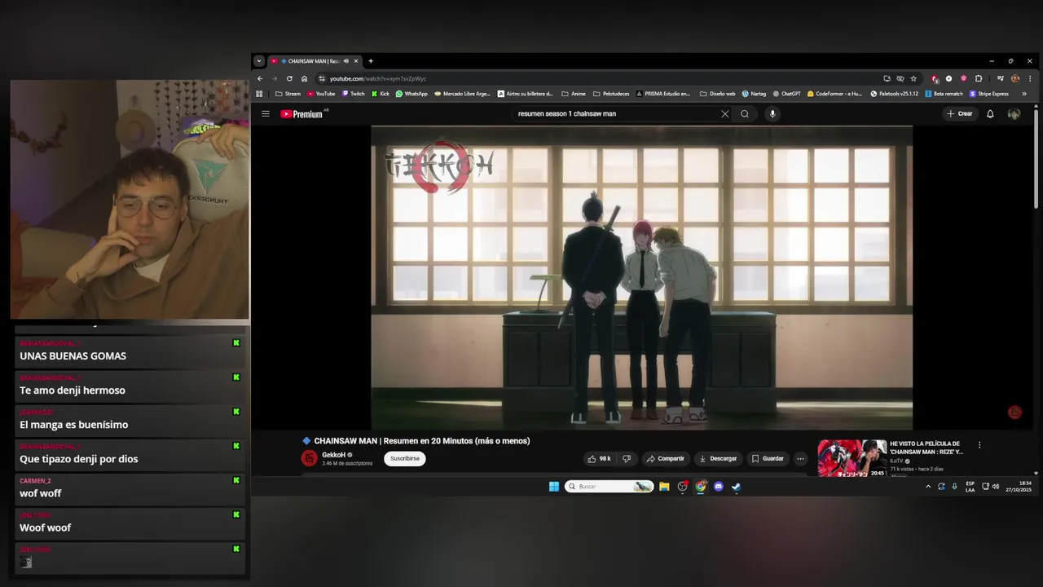Open Steam from the taskbar

[x=736, y=487]
